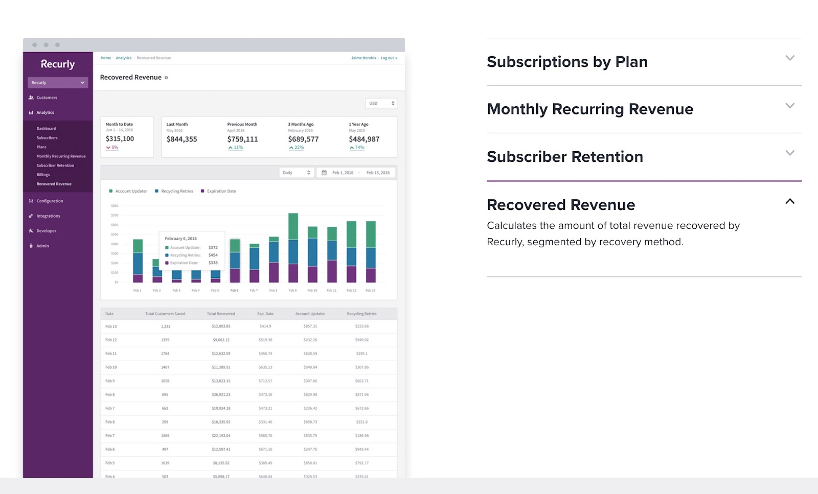Click the calendar icon in date range

324,173
